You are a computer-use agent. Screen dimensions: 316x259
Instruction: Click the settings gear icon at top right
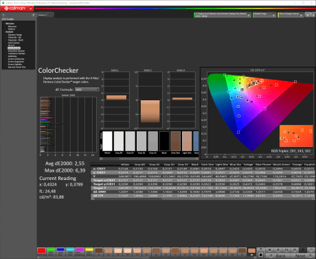(308, 15)
